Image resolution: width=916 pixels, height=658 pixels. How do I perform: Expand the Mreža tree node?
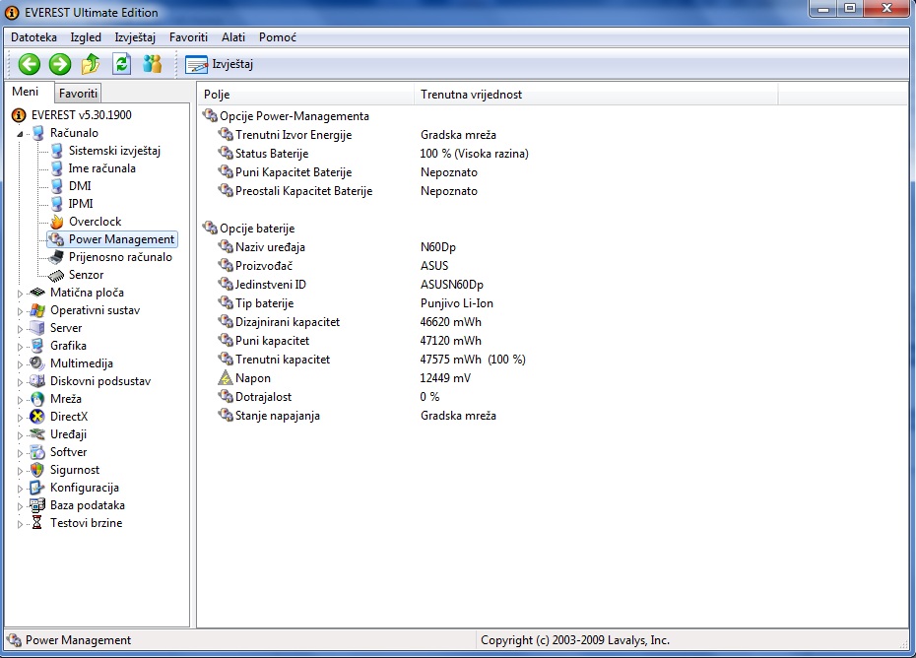pyautogui.click(x=20, y=400)
